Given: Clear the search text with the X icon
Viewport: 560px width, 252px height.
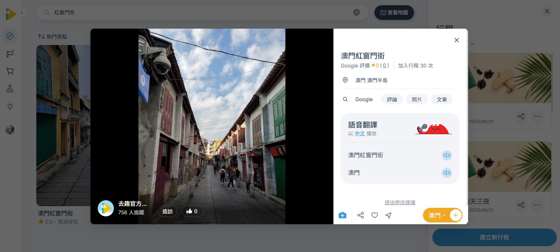Looking at the screenshot, I should [356, 12].
